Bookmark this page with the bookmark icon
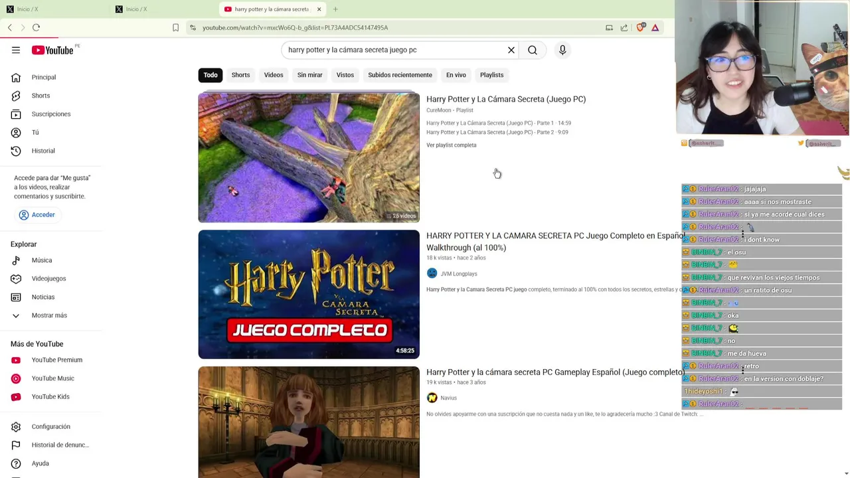Viewport: 850px width, 478px height. (175, 27)
